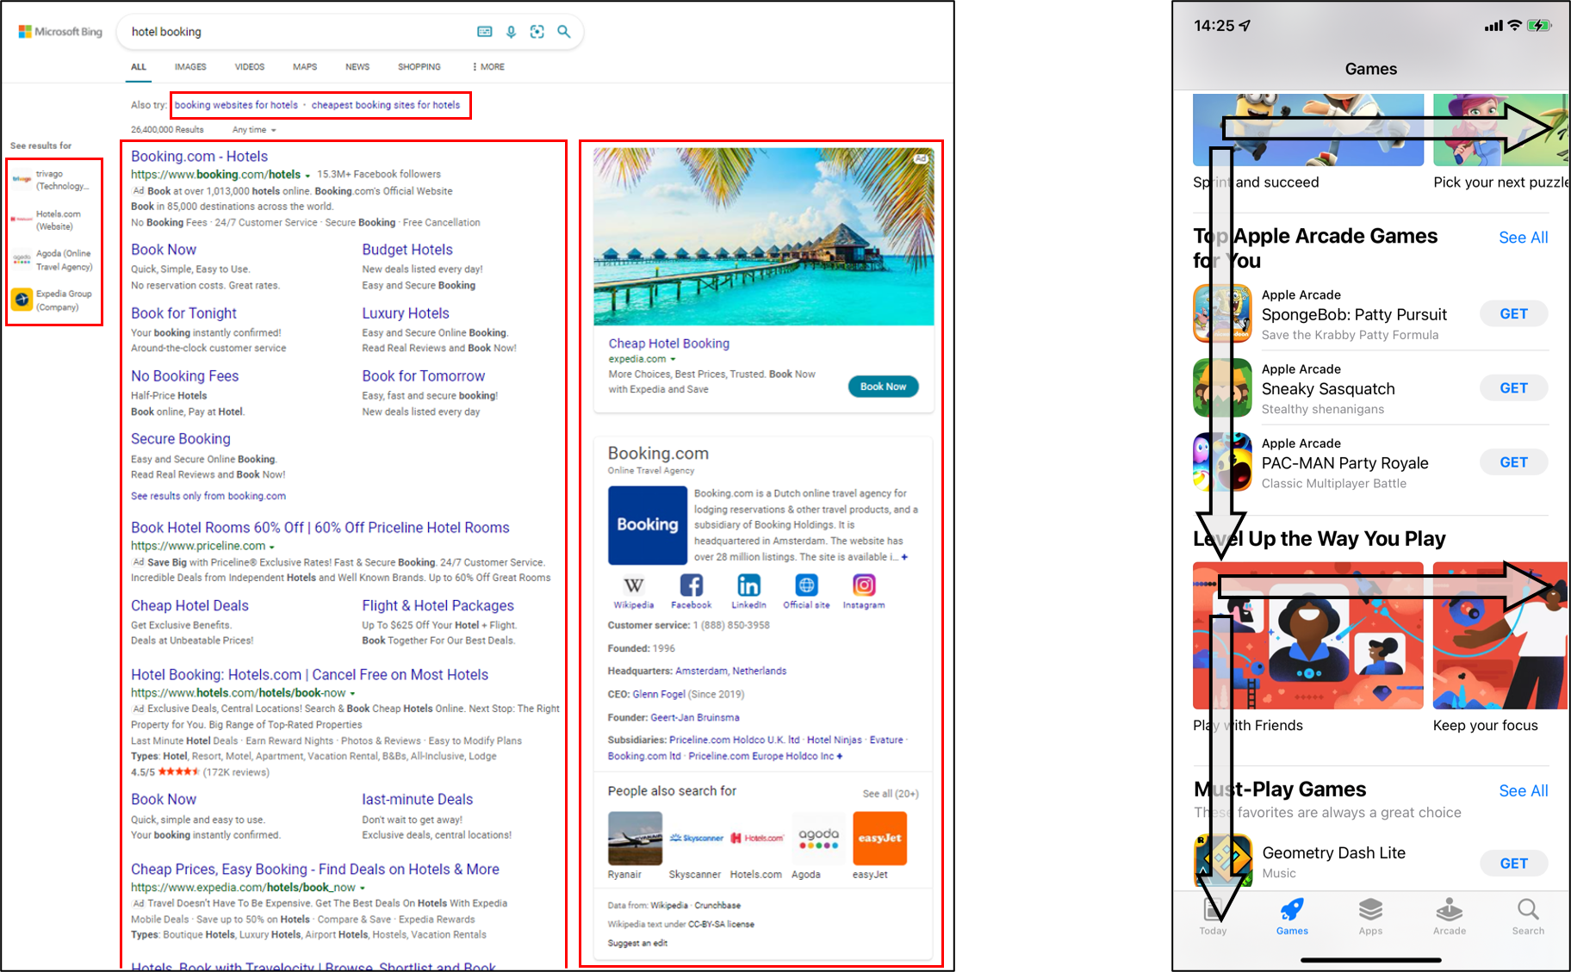Tap GET for Sneaky Sasquatch
The width and height of the screenshot is (1571, 972).
(1513, 388)
